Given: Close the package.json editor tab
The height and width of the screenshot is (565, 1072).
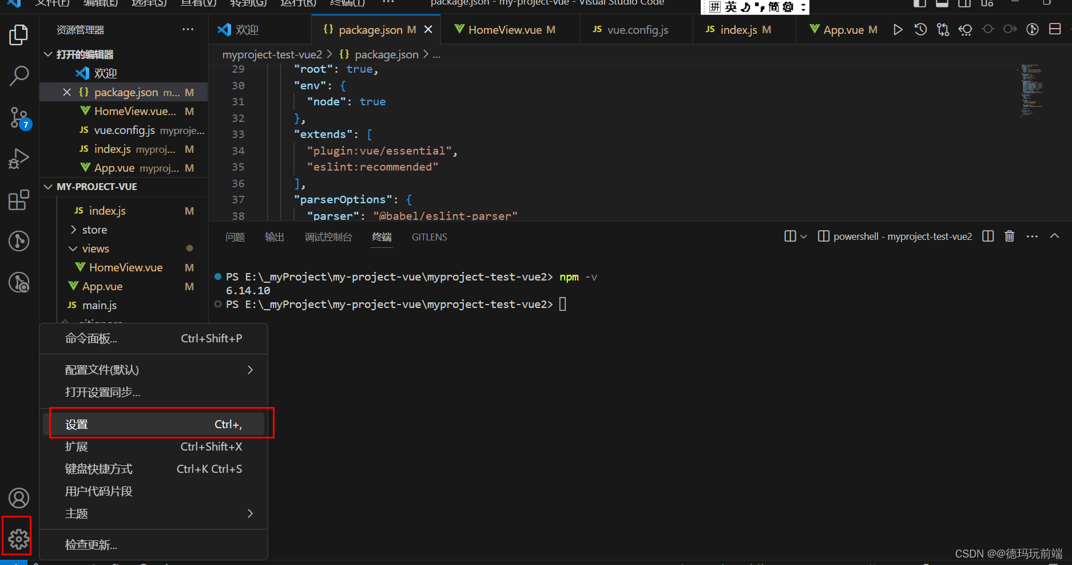Looking at the screenshot, I should coord(428,29).
